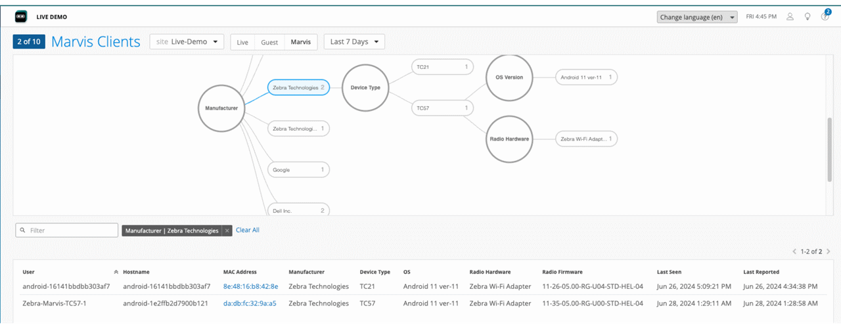Switch to the Live tab
The height and width of the screenshot is (329, 841).
(242, 42)
